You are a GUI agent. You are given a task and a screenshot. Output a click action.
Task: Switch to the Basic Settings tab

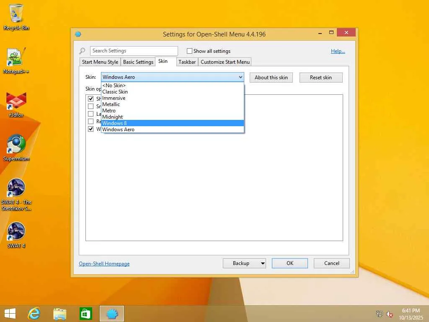pos(138,62)
